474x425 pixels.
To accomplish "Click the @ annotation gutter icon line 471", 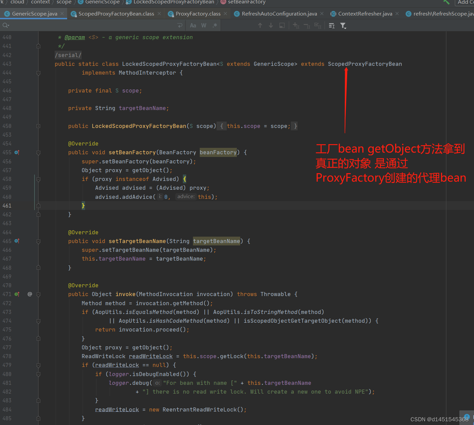I will click(30, 294).
